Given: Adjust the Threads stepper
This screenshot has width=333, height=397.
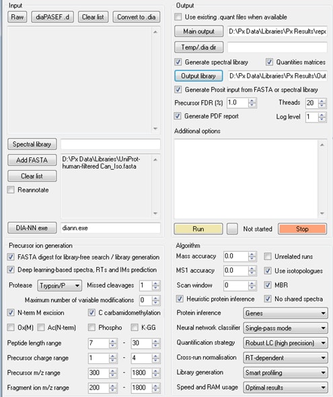Looking at the screenshot, I should click(322, 103).
